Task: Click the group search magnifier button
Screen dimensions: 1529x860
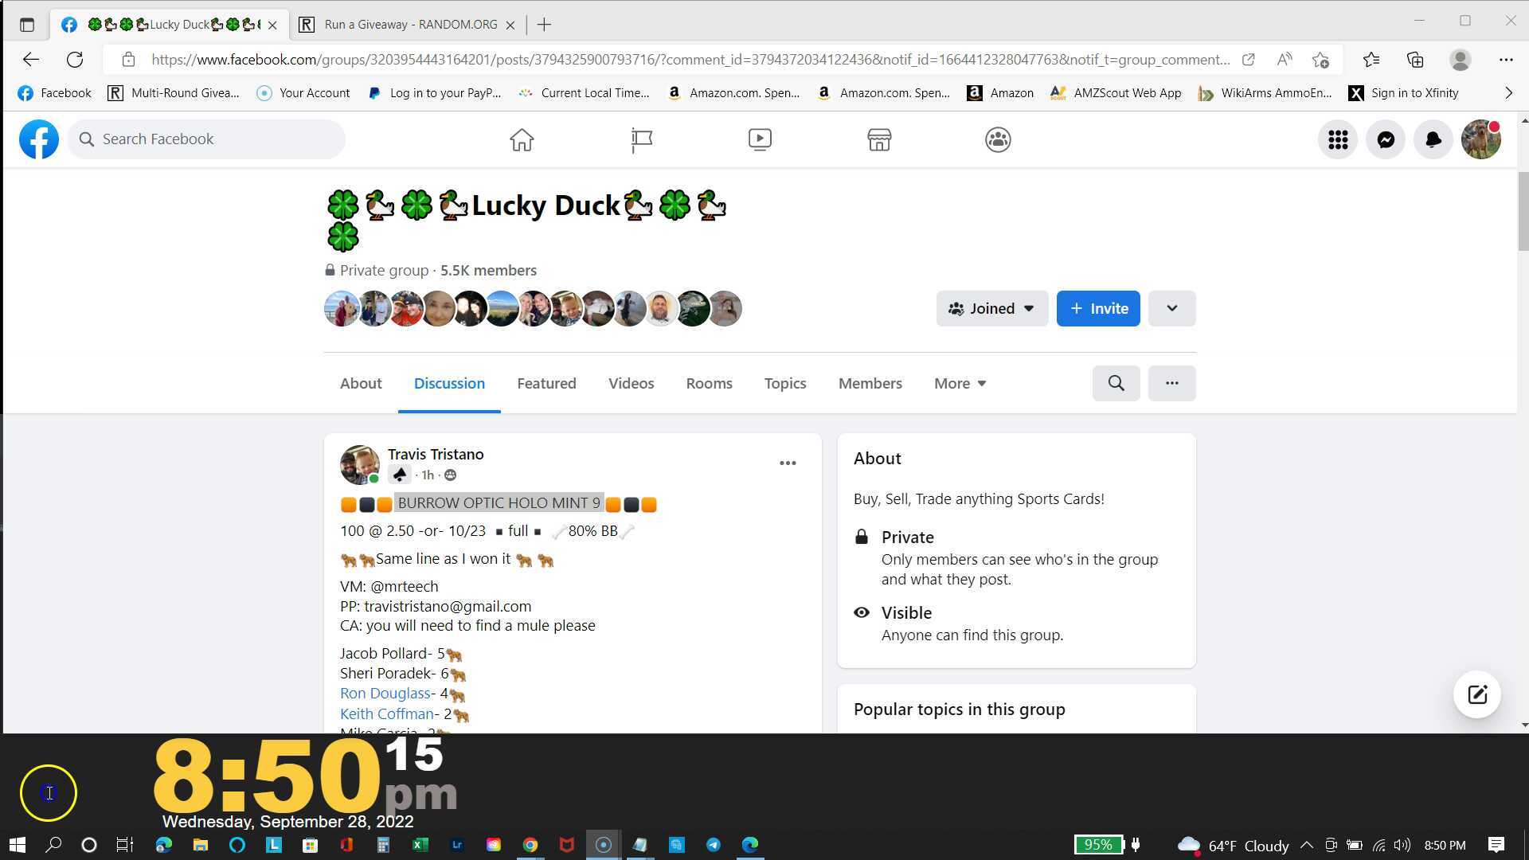Action: coord(1116,383)
